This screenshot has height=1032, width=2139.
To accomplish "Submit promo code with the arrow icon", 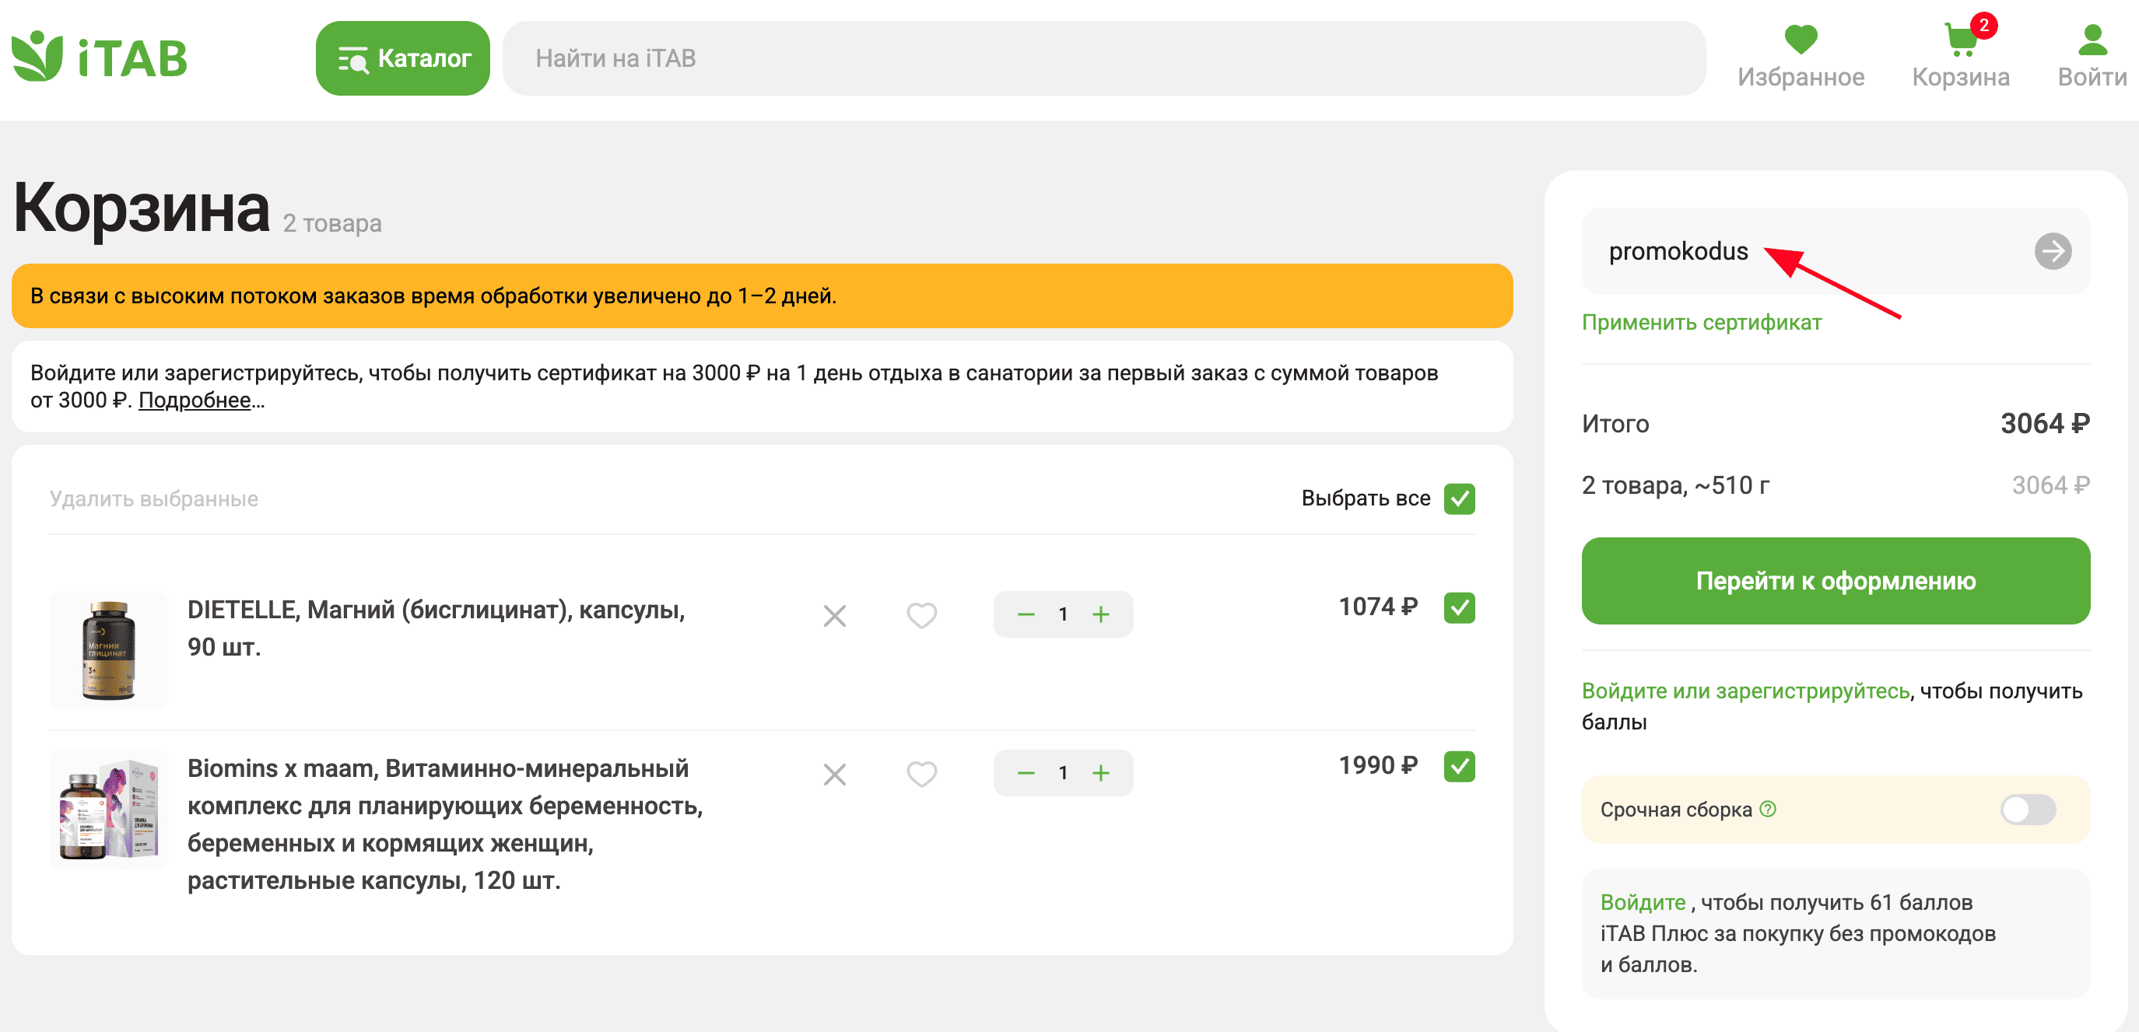I will (x=2052, y=250).
